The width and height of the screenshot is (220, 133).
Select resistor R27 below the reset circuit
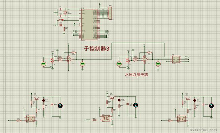(64, 29)
